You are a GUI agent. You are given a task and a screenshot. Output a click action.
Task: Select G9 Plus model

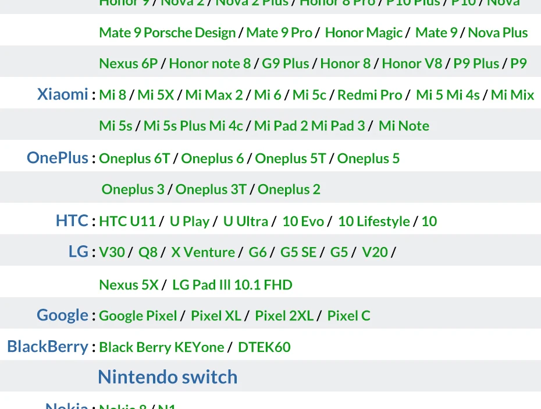point(286,64)
